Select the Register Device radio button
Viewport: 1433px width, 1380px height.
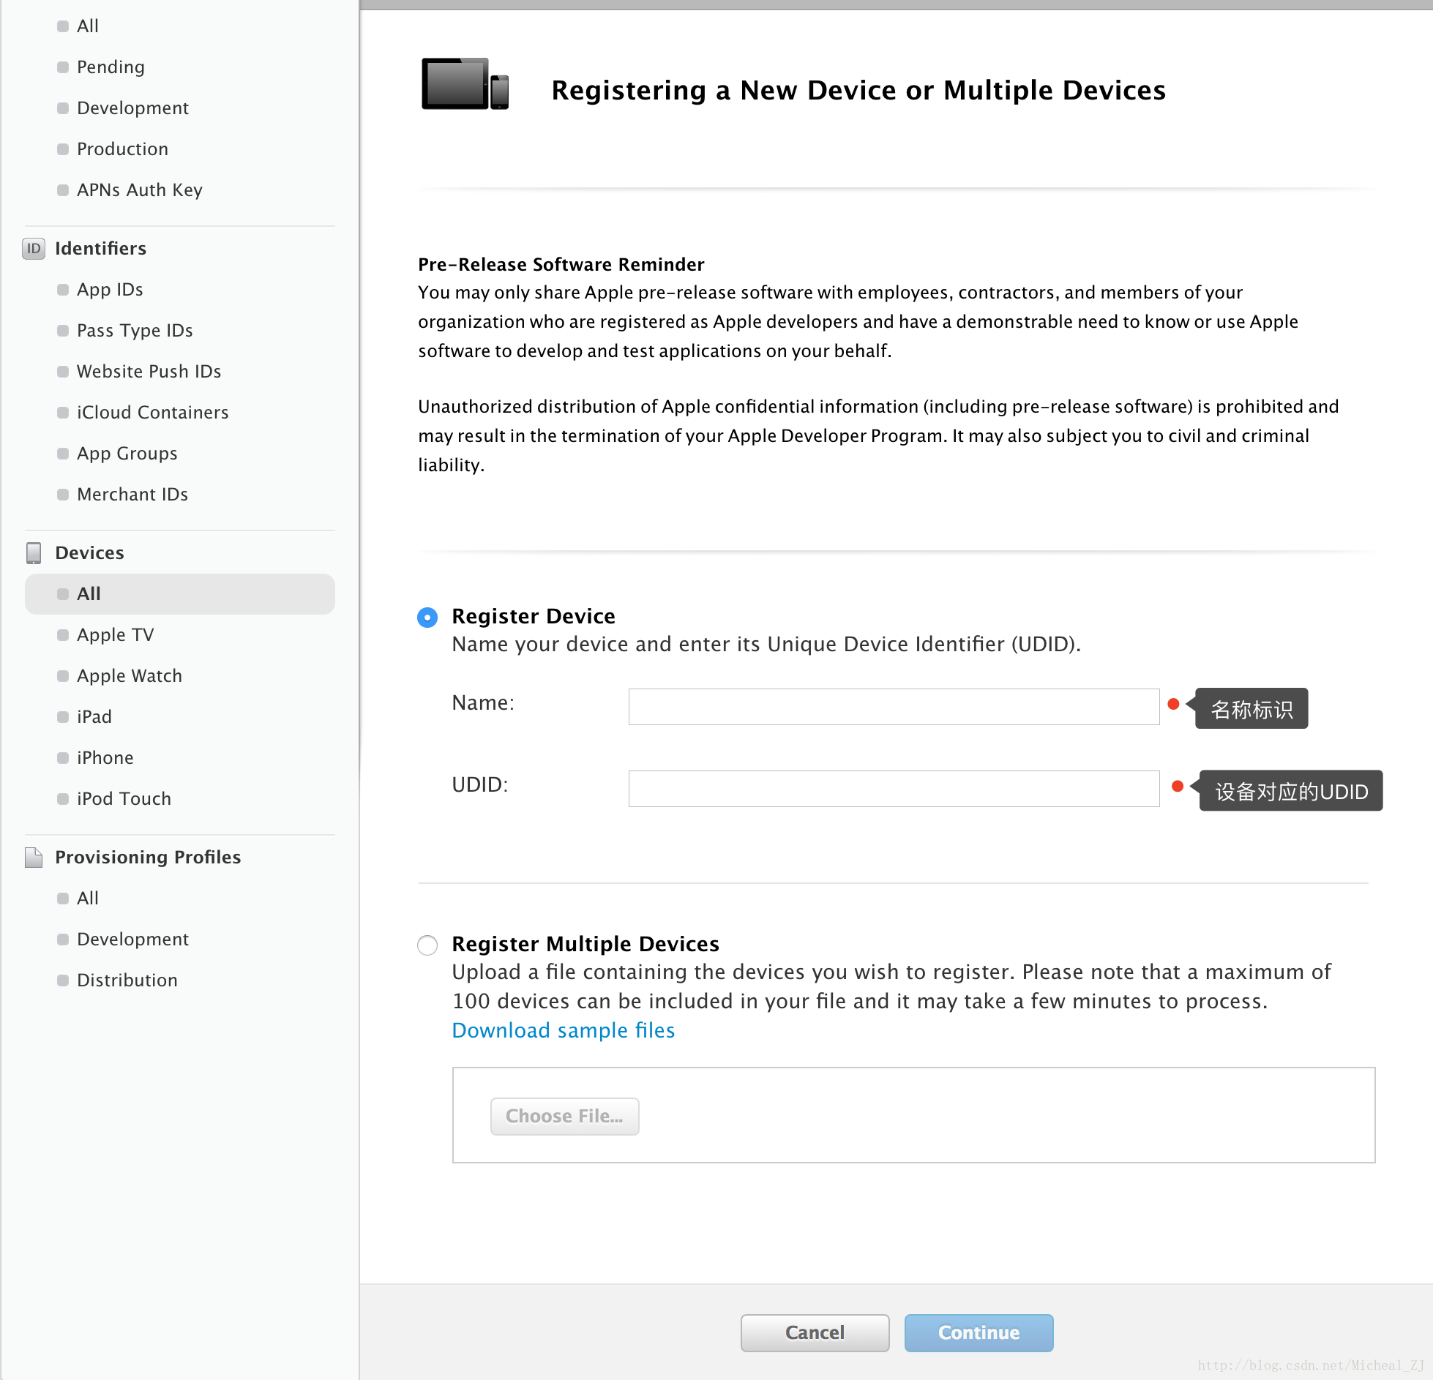[427, 615]
